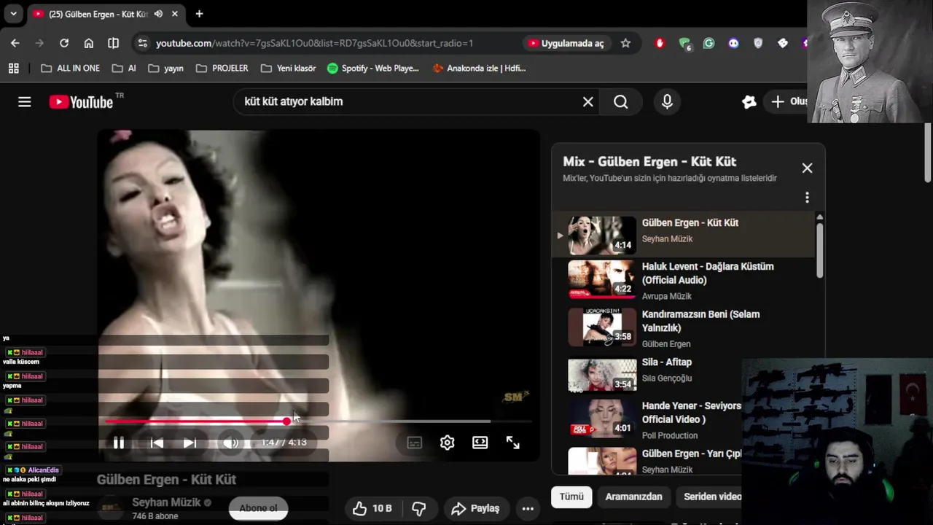Open tab search dropdown arrow
The image size is (933, 525).
click(13, 14)
